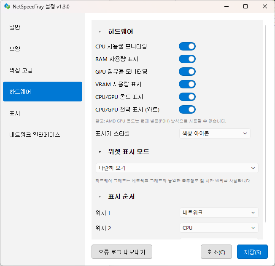Image resolution: width=275 pixels, height=266 pixels.
Task: Click the 하드웨어 section heading text
Action: tap(121, 32)
